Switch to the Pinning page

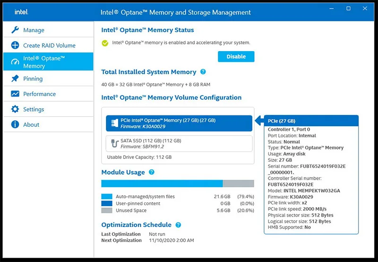(48, 79)
